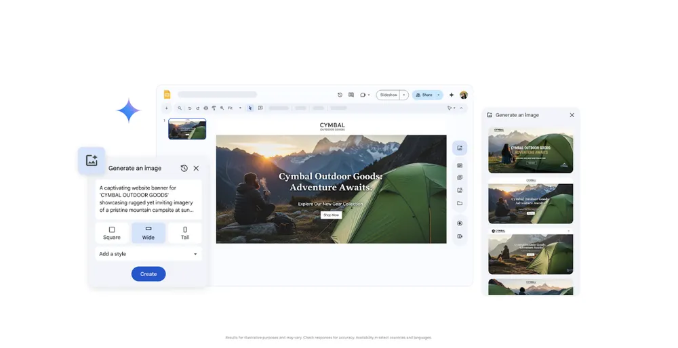Click the Share button
678x348 pixels.
[x=424, y=95]
